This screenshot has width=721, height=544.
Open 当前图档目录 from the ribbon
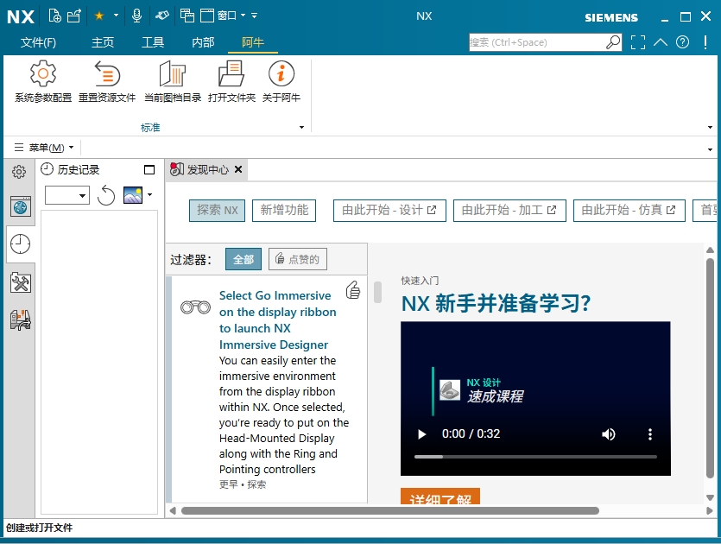tap(172, 74)
